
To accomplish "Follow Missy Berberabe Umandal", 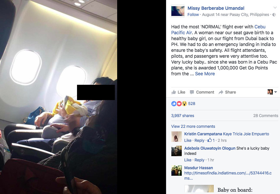I will tap(193, 15).
